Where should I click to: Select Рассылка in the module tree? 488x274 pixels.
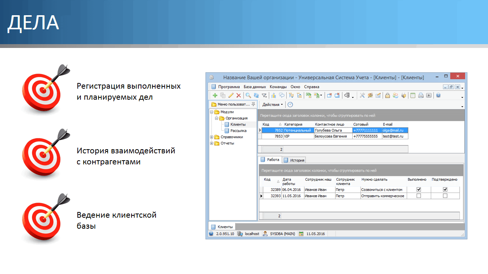pyautogui.click(x=238, y=131)
